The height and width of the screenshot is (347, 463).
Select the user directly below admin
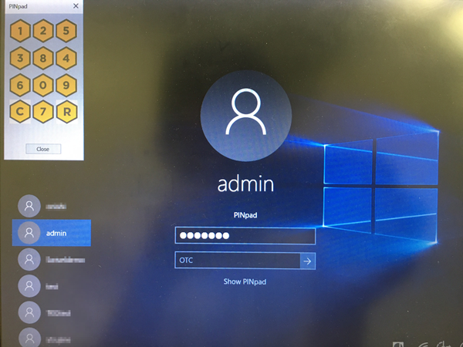[x=52, y=260]
